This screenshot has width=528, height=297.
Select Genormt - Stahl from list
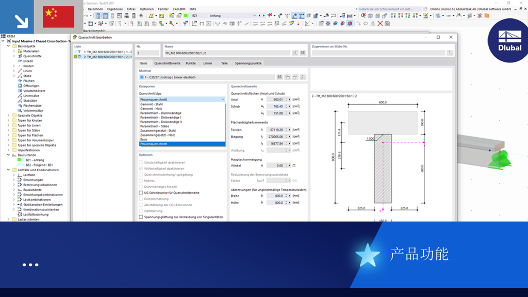(182, 104)
